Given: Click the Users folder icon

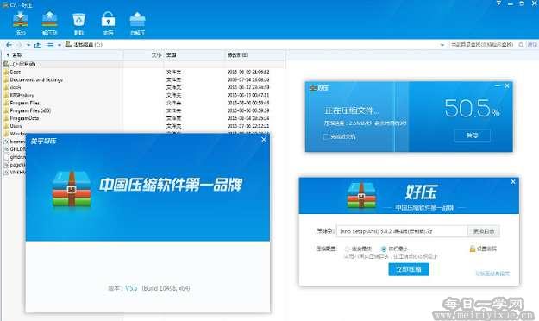Looking at the screenshot, I should click(x=6, y=126).
